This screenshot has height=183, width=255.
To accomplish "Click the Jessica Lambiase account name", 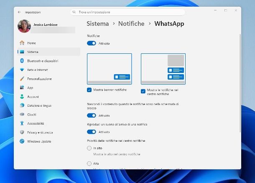I will pos(46,25).
